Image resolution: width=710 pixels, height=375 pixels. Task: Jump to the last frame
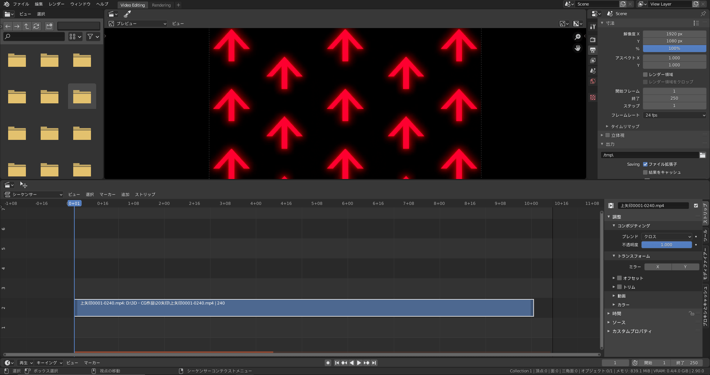coord(374,363)
